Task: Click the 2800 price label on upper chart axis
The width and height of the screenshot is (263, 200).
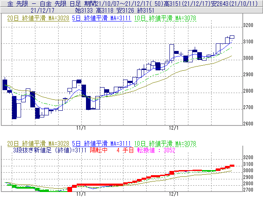Action: point(248,91)
